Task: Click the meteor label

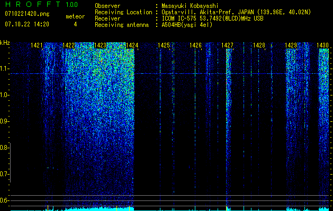Action: 75,16
